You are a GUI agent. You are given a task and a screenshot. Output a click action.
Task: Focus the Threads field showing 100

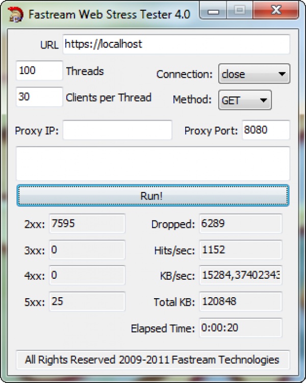[39, 70]
